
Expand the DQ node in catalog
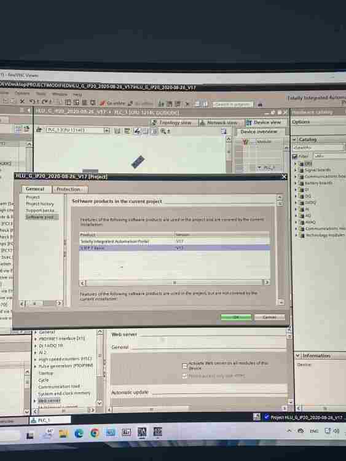(x=296, y=196)
